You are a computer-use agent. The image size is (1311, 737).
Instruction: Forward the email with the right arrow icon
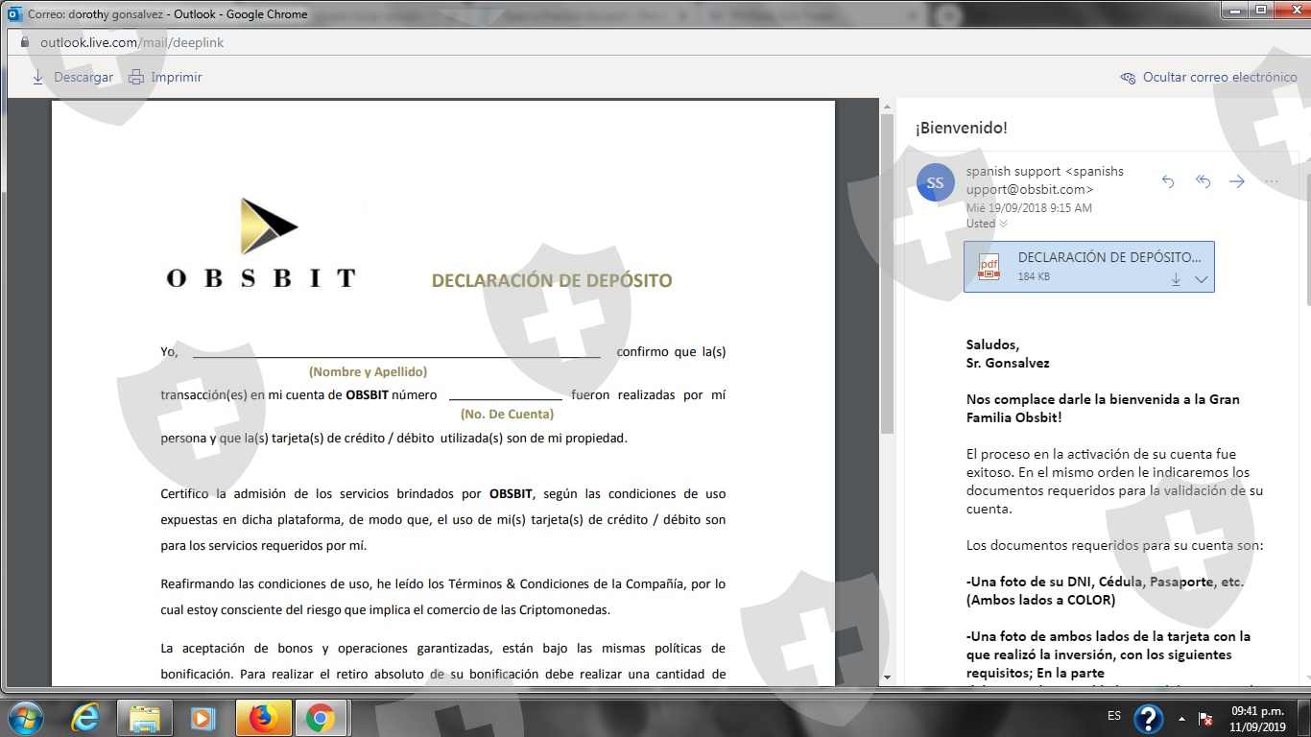1237,181
